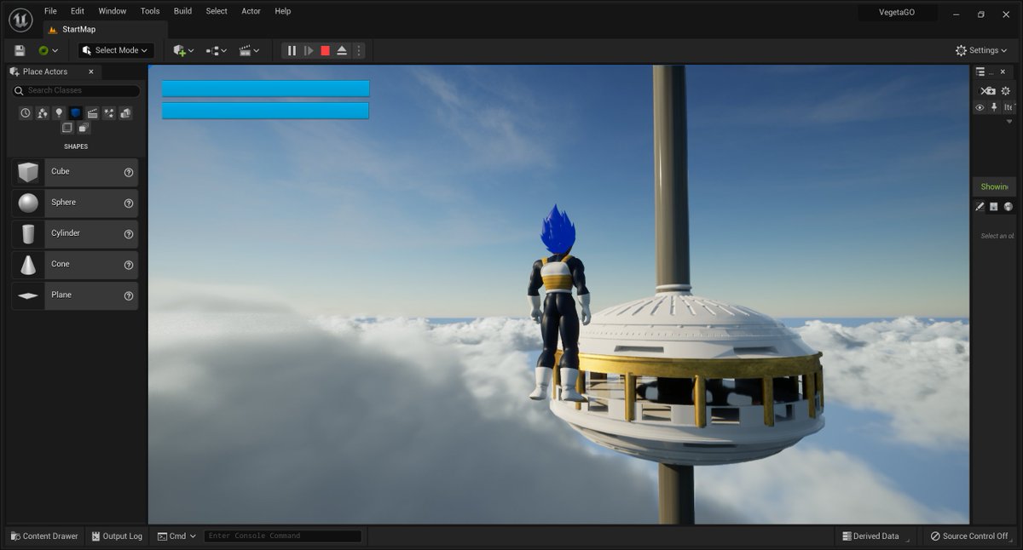The height and width of the screenshot is (550, 1023).
Task: Click the Cone shape thumbnail icon
Action: (x=28, y=265)
